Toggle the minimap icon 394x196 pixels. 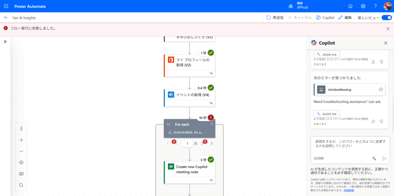(x=21, y=174)
